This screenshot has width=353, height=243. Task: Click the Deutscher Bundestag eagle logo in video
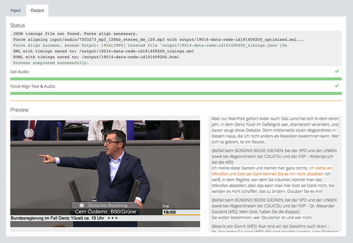click(x=82, y=206)
